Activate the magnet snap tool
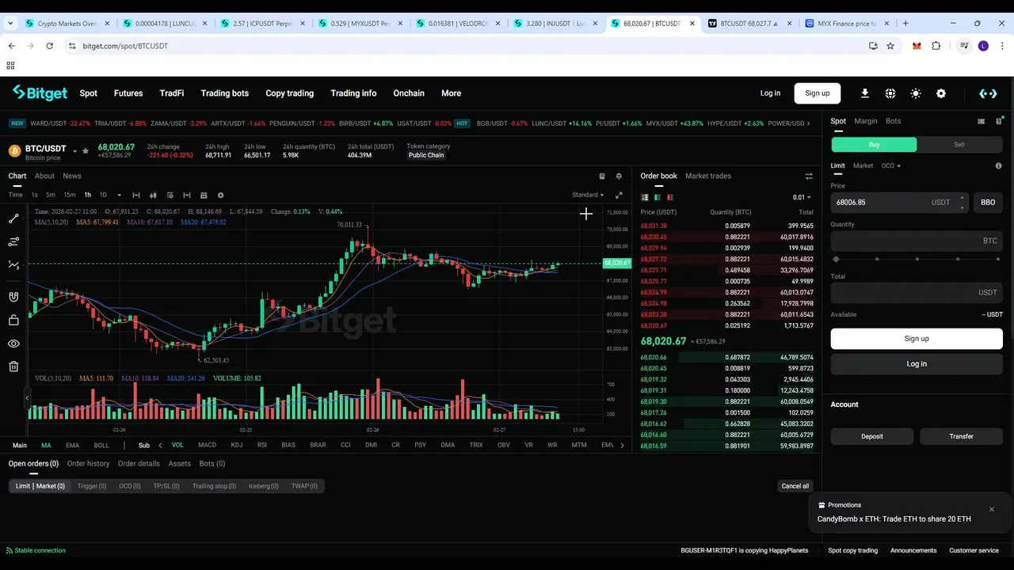Viewport: 1014px width, 570px height. pos(13,297)
